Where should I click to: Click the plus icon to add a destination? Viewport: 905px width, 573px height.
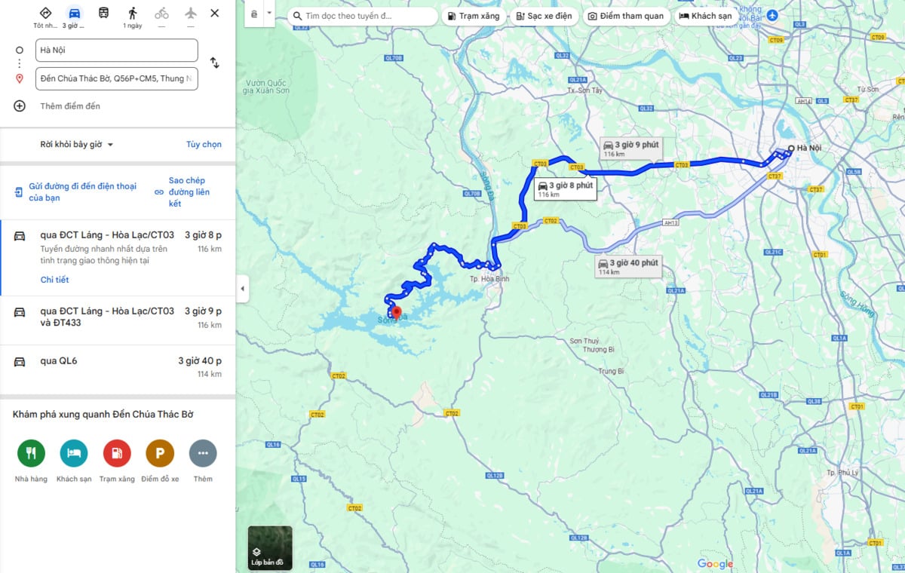(x=20, y=106)
